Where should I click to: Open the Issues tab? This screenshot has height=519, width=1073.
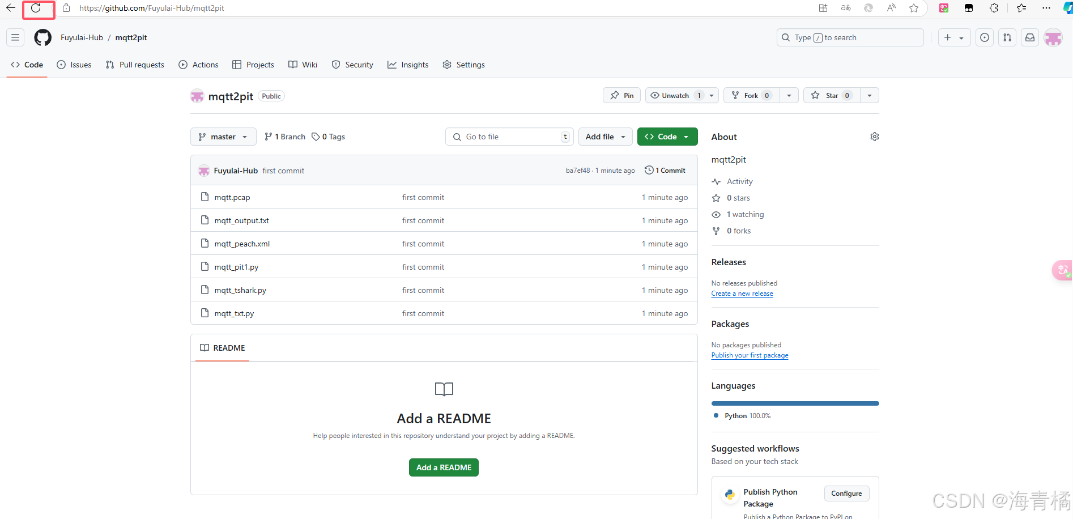point(74,65)
